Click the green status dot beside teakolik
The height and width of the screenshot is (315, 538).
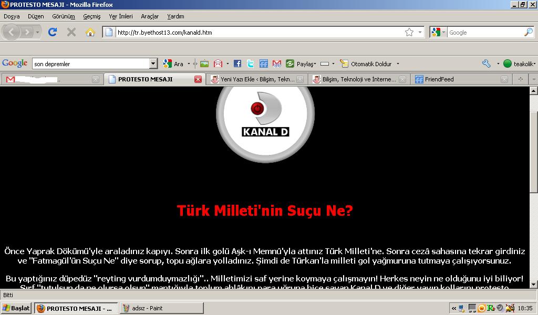pyautogui.click(x=507, y=64)
